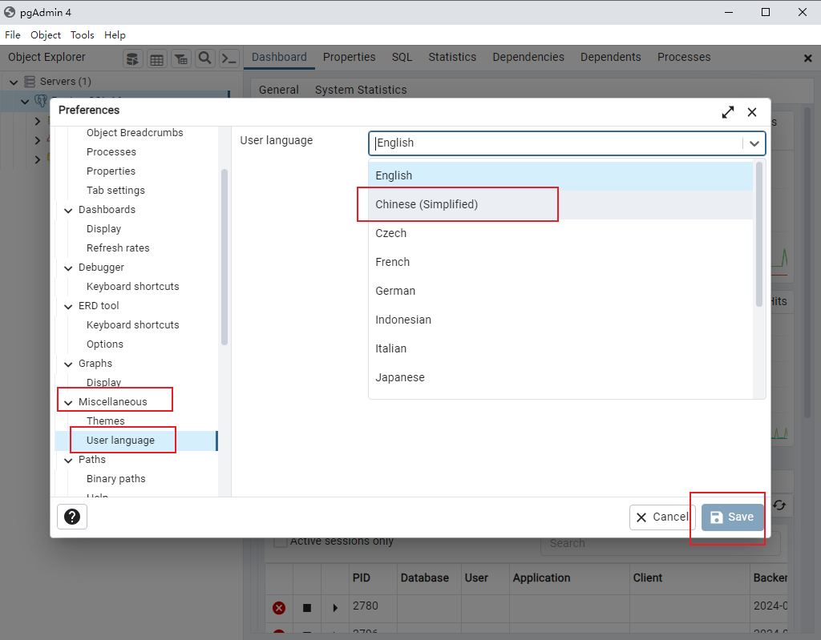Enable the Active sessions only checkbox
The height and width of the screenshot is (640, 821).
click(x=279, y=541)
